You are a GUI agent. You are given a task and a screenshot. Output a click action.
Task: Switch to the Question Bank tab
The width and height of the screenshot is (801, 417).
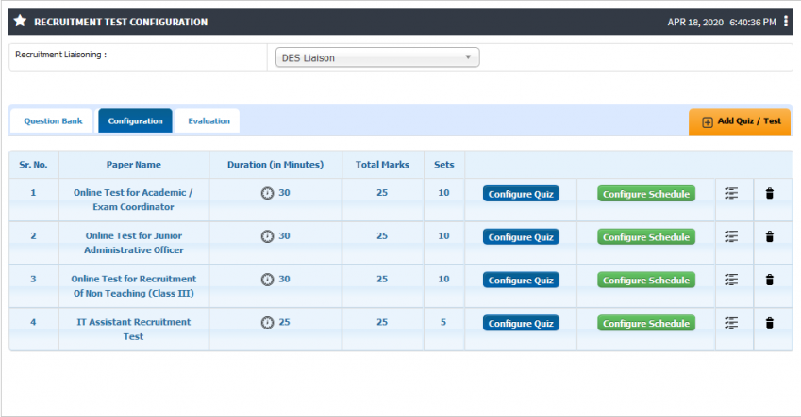53,121
